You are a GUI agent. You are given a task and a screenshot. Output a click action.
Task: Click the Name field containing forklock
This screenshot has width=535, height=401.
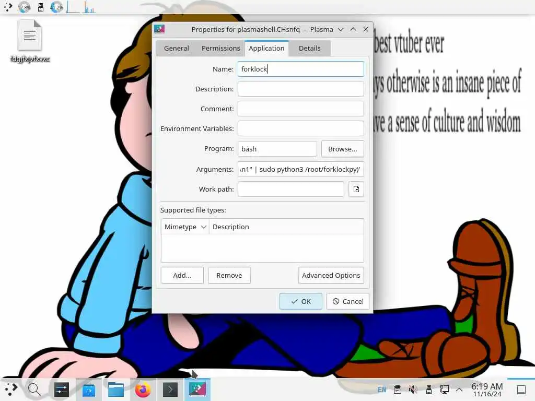300,69
